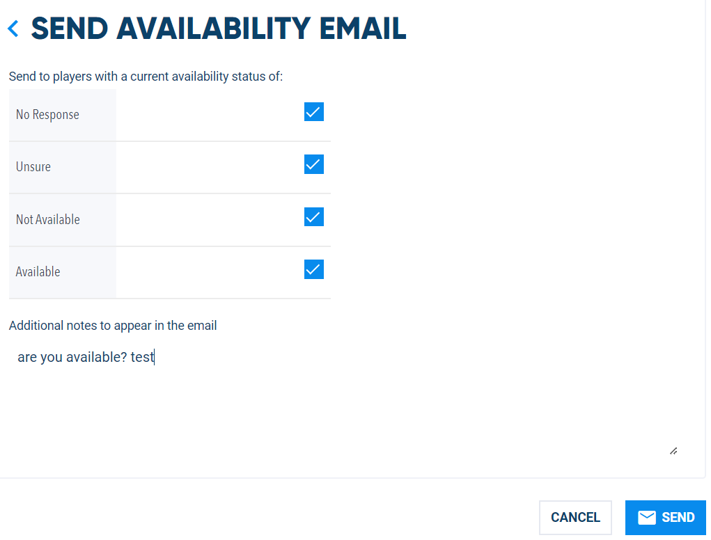Select the Not Available row label
The image size is (711, 540).
pyautogui.click(x=48, y=219)
